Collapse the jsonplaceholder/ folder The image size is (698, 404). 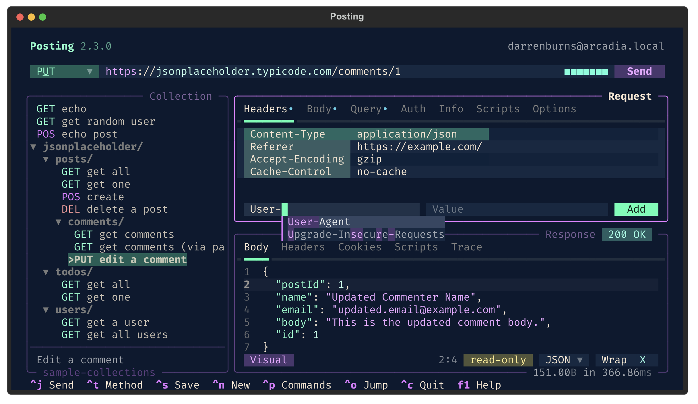click(x=87, y=147)
